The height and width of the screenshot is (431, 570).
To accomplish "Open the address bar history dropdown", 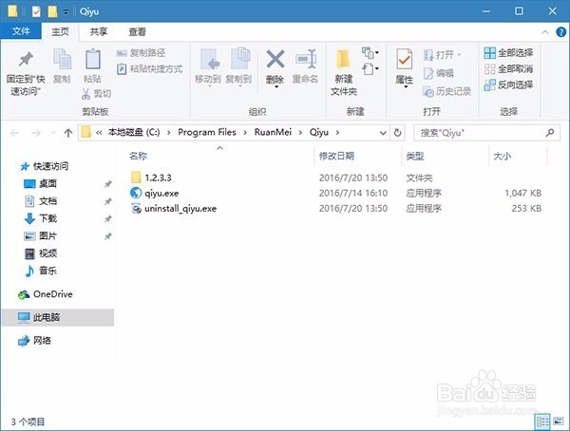I will (x=383, y=133).
